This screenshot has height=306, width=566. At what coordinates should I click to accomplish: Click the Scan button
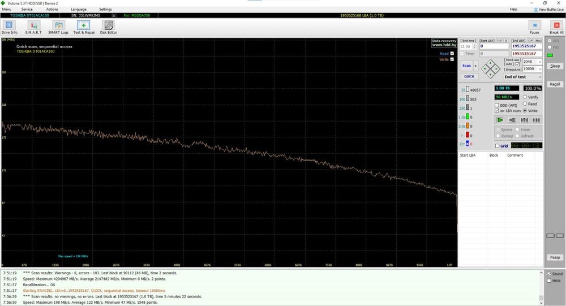coord(466,66)
